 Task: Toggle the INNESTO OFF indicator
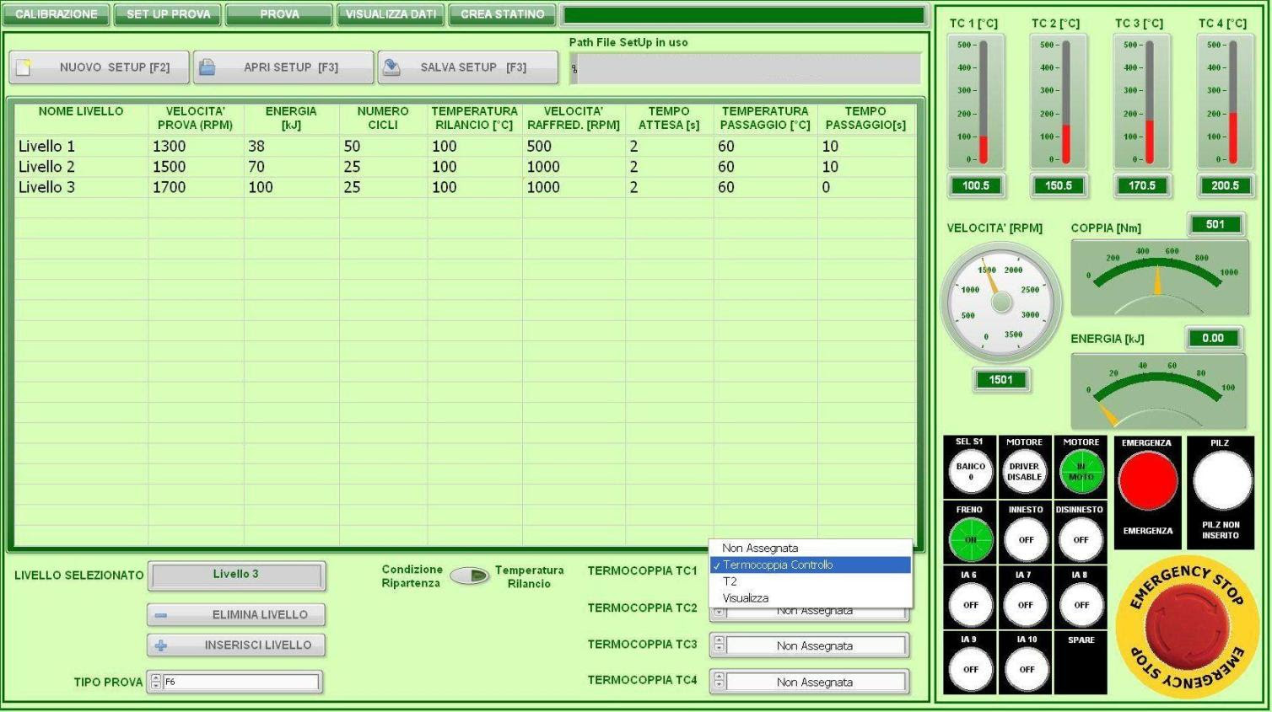tap(1025, 539)
